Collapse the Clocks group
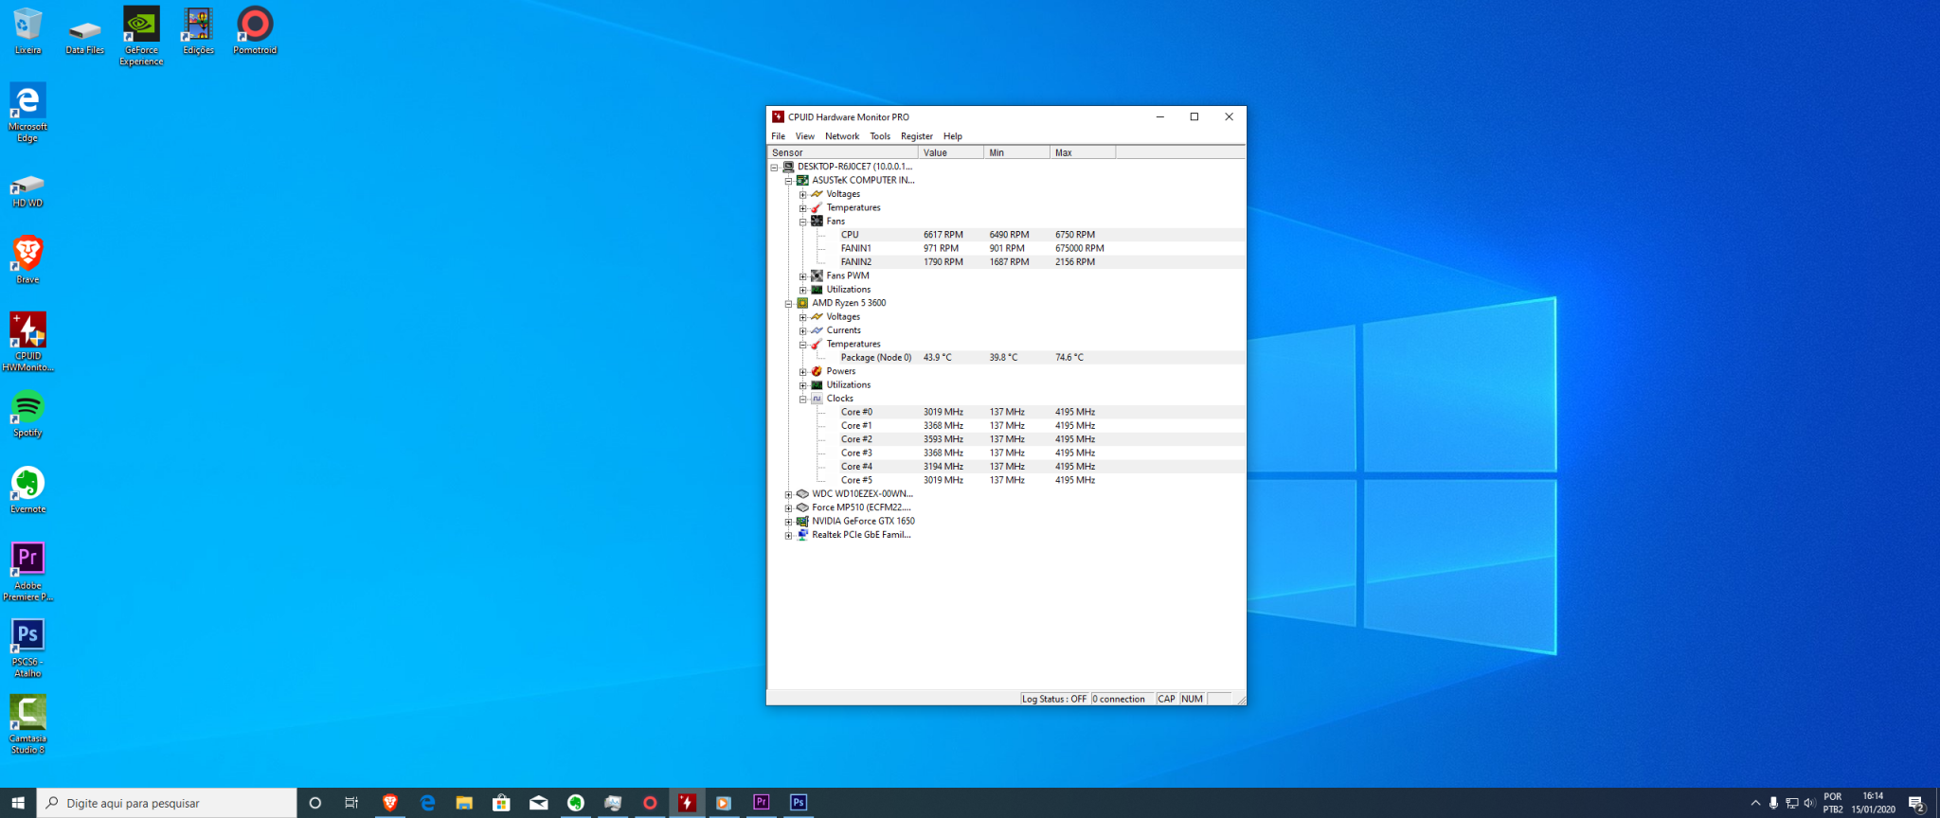Viewport: 1940px width, 818px height. point(802,400)
